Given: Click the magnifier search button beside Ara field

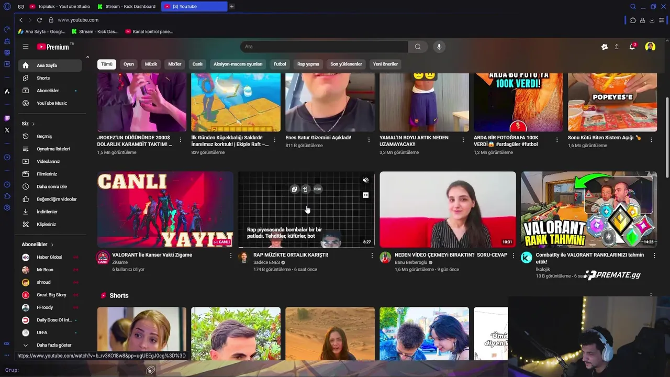Looking at the screenshot, I should click(418, 47).
